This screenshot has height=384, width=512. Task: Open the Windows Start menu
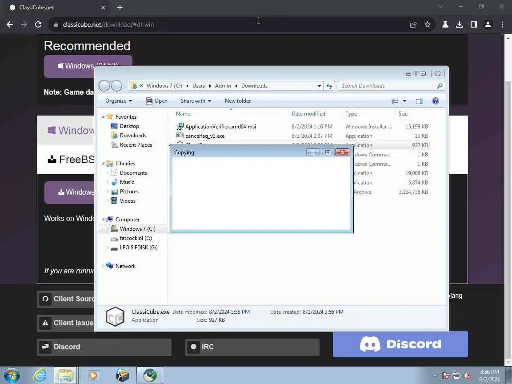12,376
